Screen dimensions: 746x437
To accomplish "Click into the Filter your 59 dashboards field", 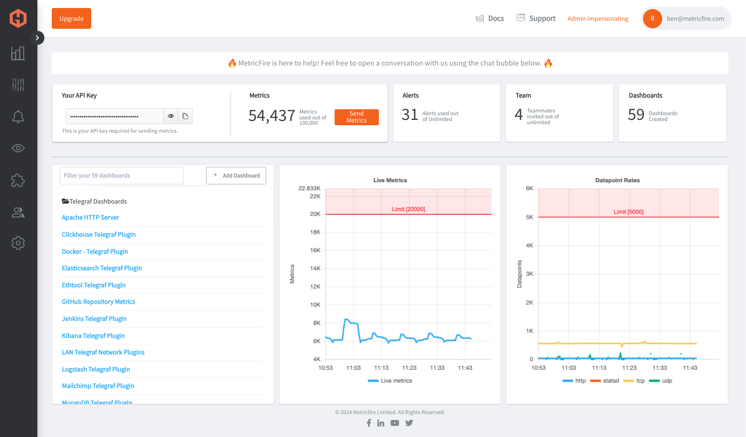I will pos(122,175).
